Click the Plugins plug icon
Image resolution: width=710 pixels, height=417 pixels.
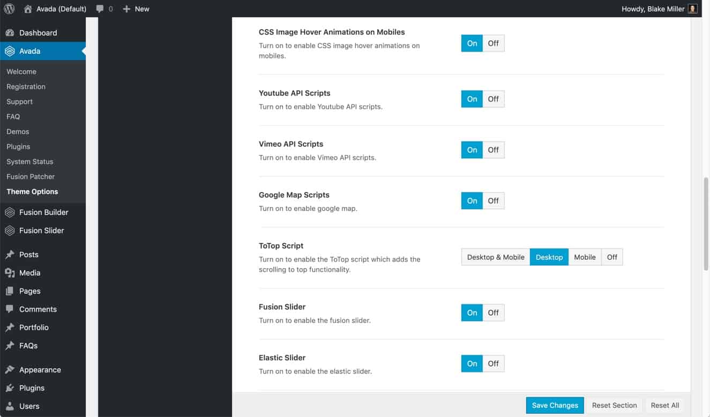[10, 388]
